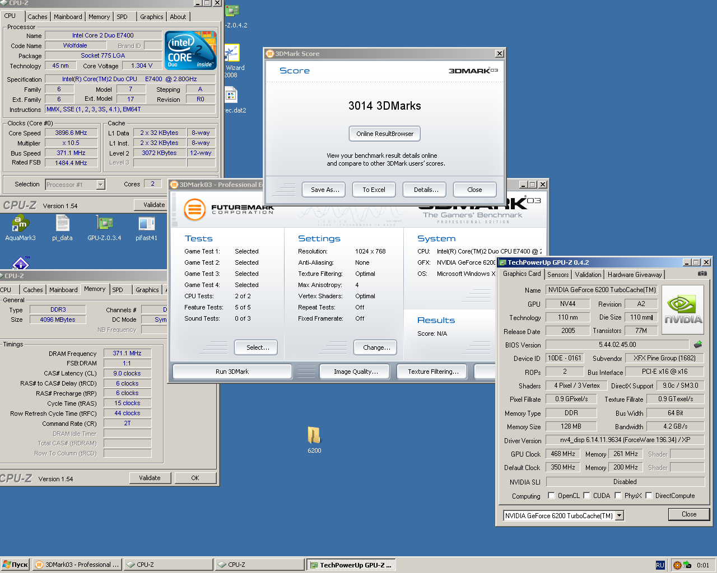Click the Пуск start button
This screenshot has height=573, width=717.
(x=15, y=565)
